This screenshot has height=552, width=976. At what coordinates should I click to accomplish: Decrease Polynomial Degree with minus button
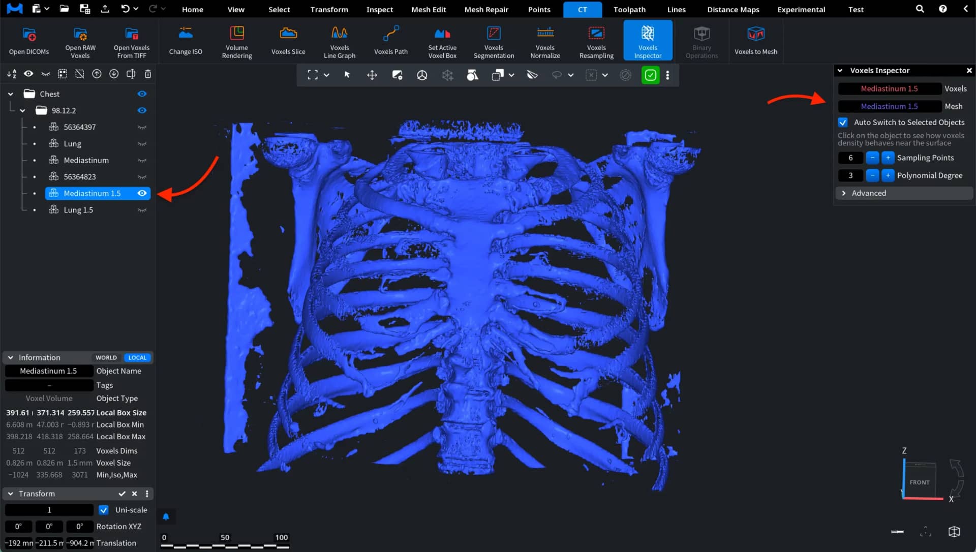[x=872, y=175]
